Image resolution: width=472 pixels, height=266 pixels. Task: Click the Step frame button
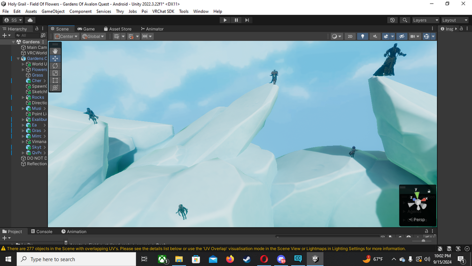247,20
